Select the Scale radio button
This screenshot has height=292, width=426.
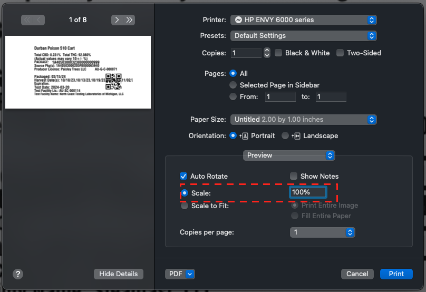(185, 193)
